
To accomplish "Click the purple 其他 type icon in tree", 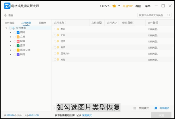I will (x=18, y=54).
